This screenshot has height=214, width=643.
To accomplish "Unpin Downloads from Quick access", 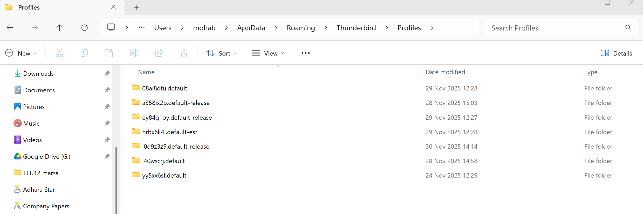I will pyautogui.click(x=107, y=73).
